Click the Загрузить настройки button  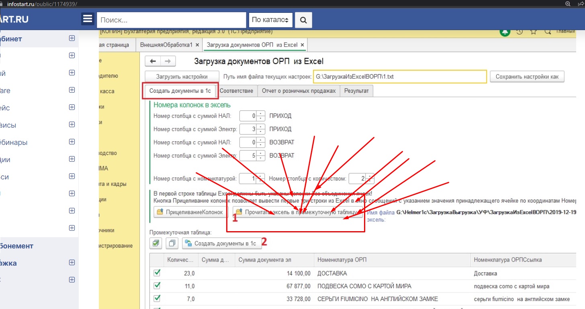pyautogui.click(x=182, y=76)
